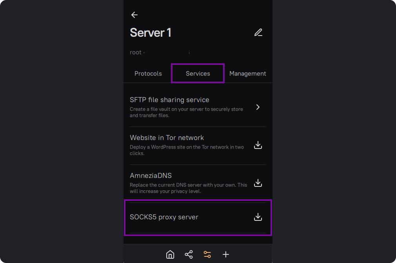Edit the Server 1 name with pencil icon

point(258,32)
